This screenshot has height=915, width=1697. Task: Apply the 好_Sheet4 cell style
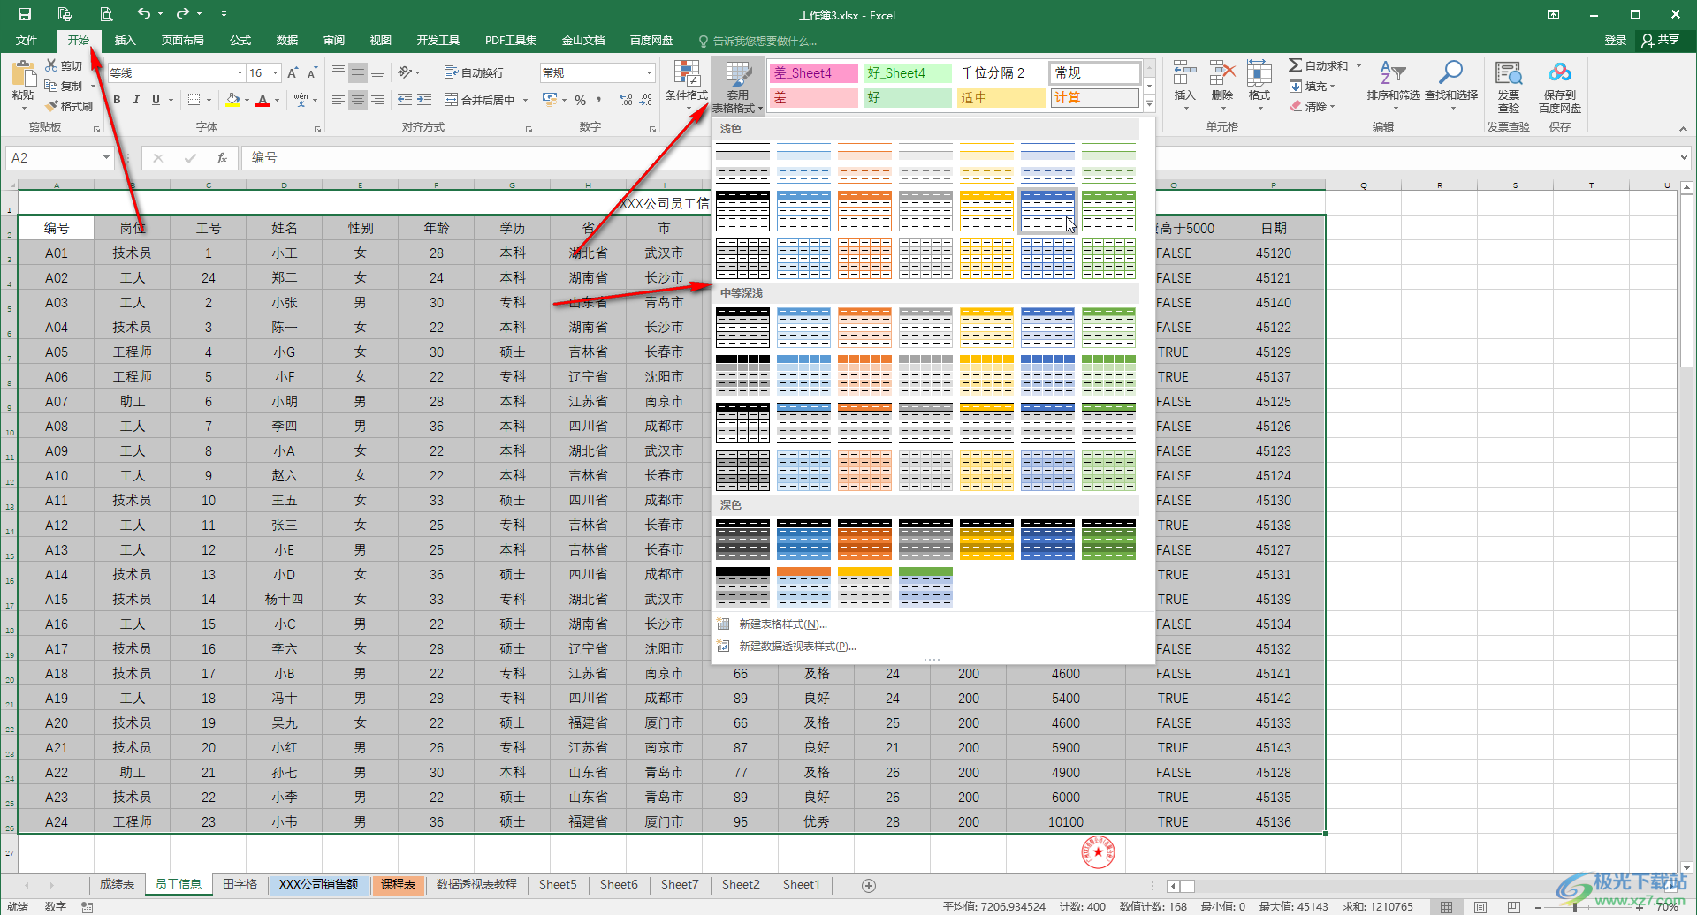coord(907,73)
